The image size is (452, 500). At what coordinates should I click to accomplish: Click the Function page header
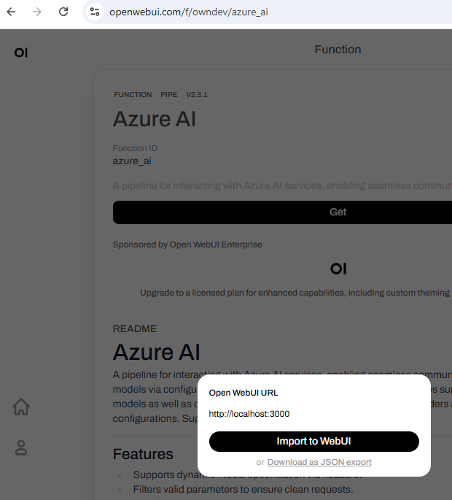coord(338,50)
